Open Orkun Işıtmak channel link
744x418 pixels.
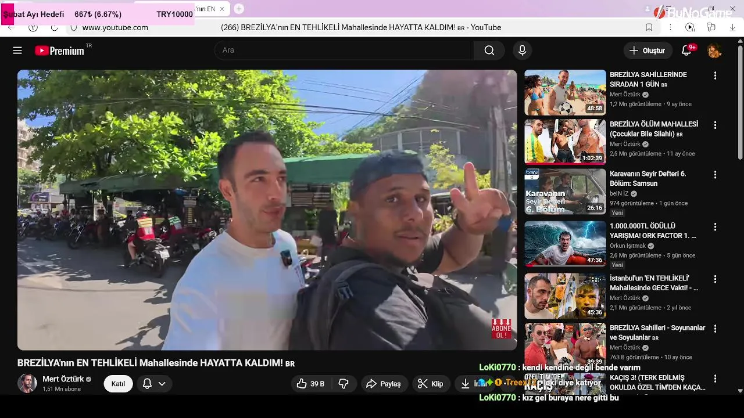click(629, 246)
